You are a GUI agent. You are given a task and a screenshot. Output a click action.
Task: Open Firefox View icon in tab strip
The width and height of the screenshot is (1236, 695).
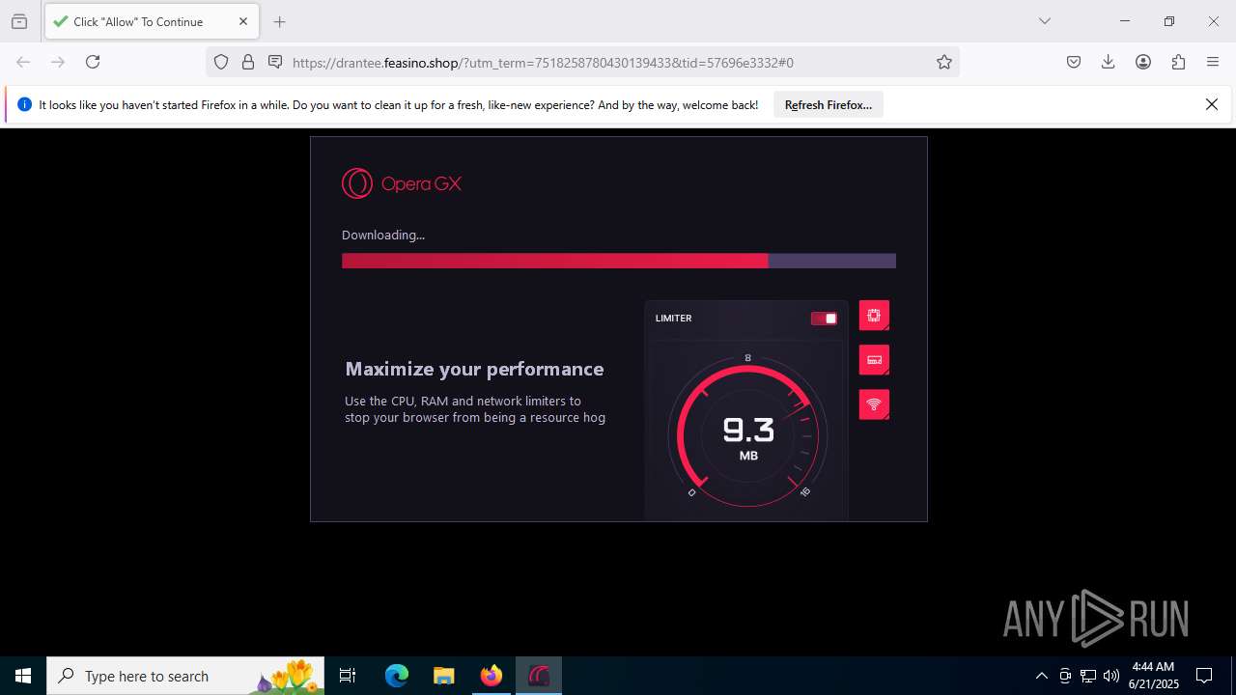[19, 21]
